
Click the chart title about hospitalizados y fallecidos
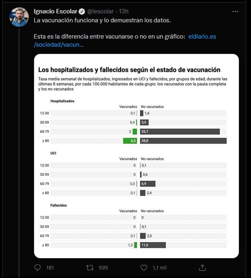[129, 70]
